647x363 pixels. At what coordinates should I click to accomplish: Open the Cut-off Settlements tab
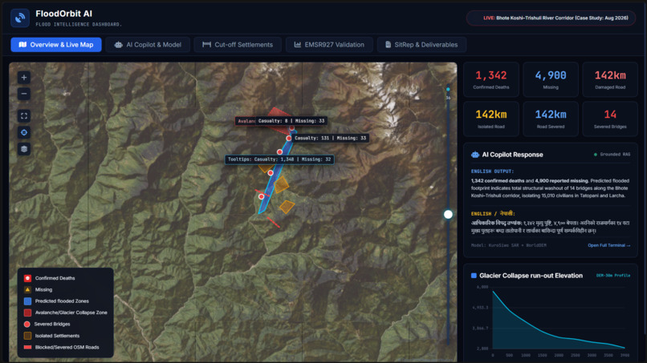coord(238,45)
